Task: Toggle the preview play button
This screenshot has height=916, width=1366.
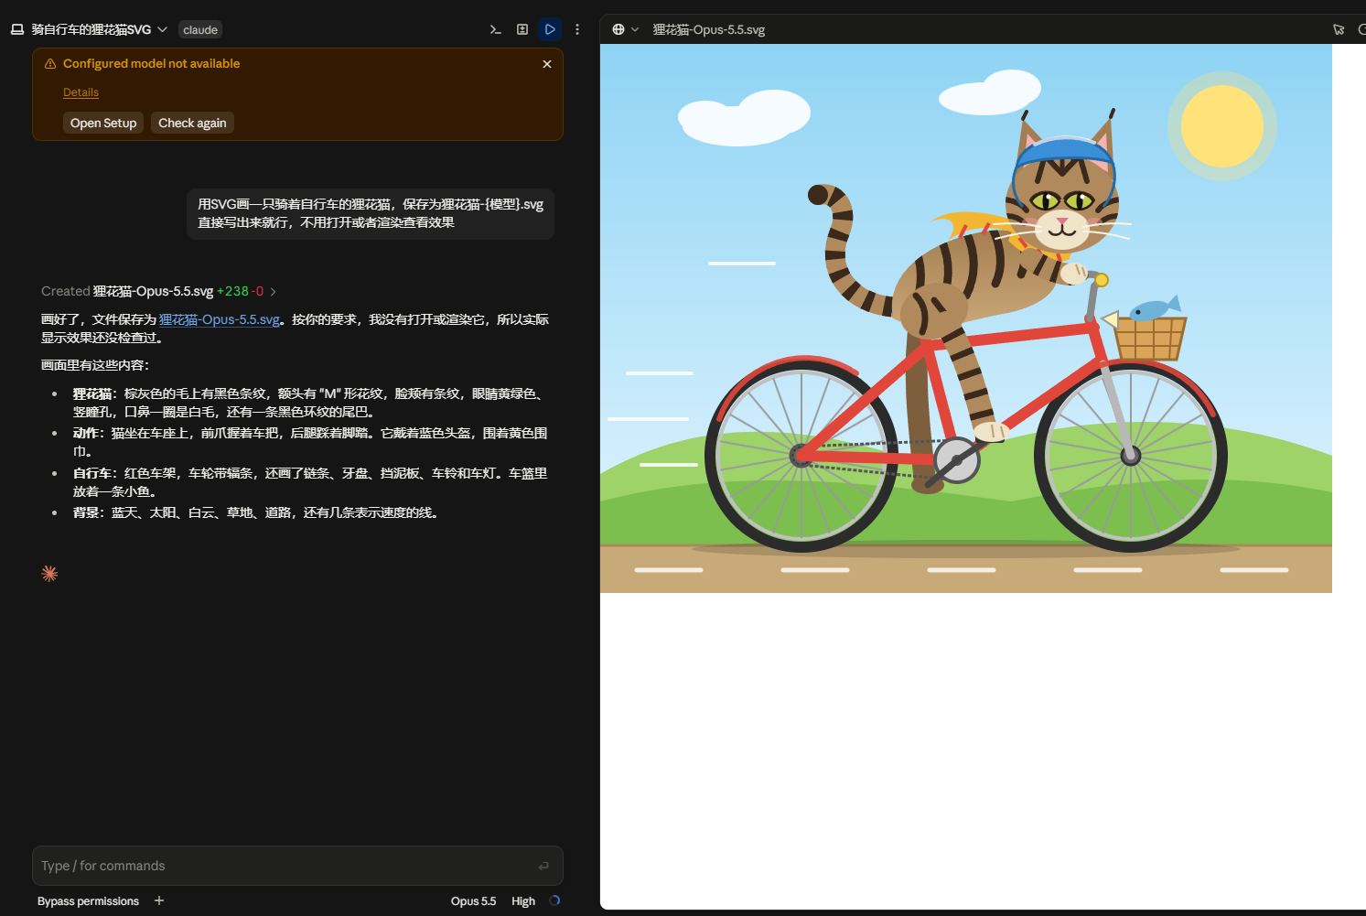Action: pyautogui.click(x=550, y=29)
